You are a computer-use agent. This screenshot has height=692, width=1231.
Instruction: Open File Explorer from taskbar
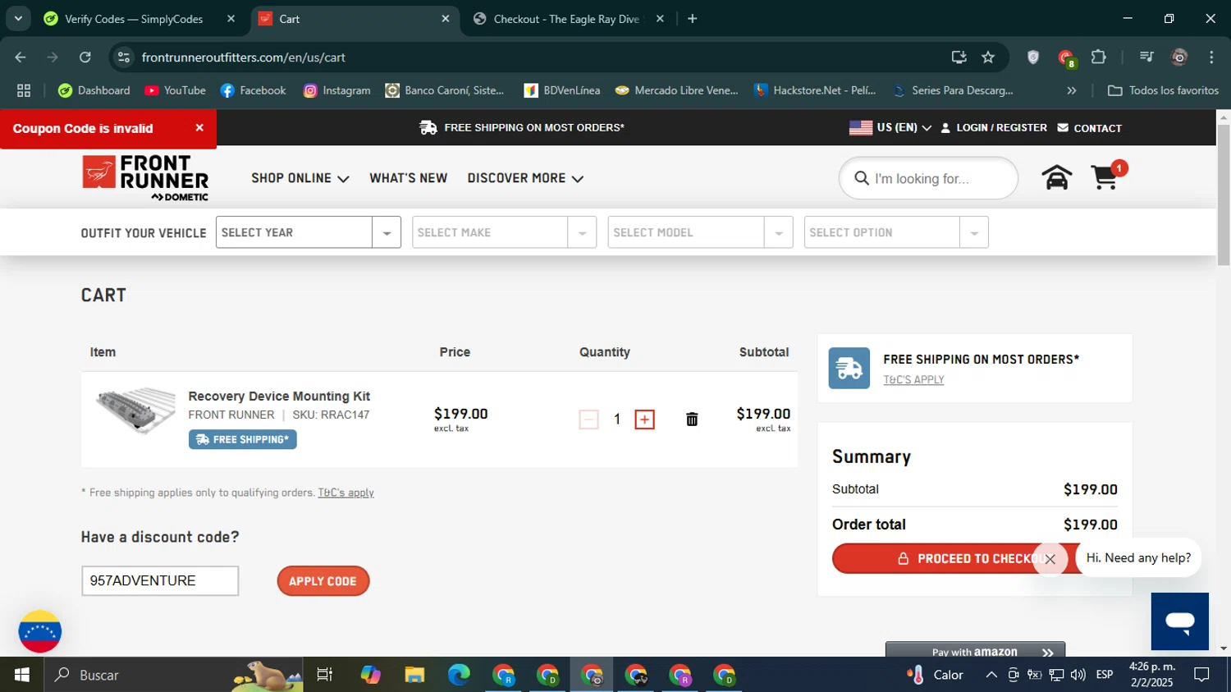click(414, 675)
